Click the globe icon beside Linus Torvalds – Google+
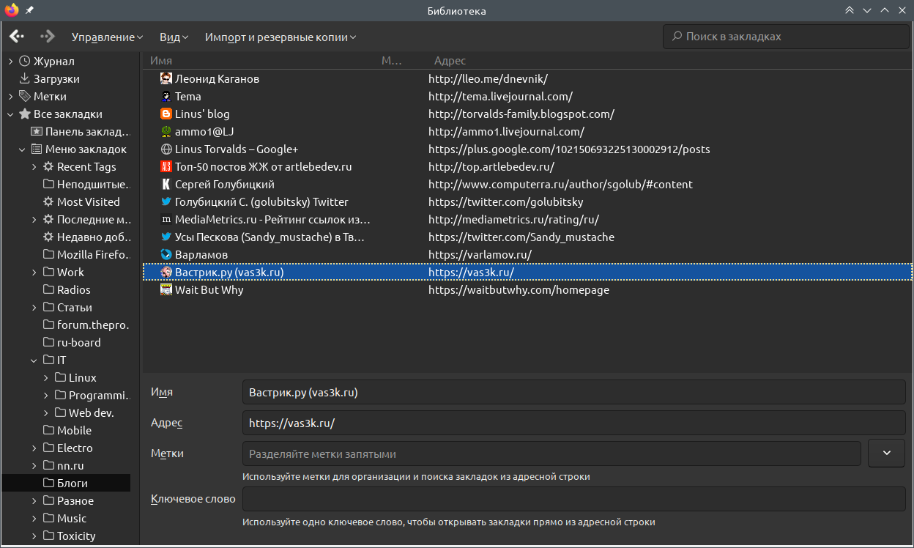The image size is (914, 548). click(x=166, y=149)
